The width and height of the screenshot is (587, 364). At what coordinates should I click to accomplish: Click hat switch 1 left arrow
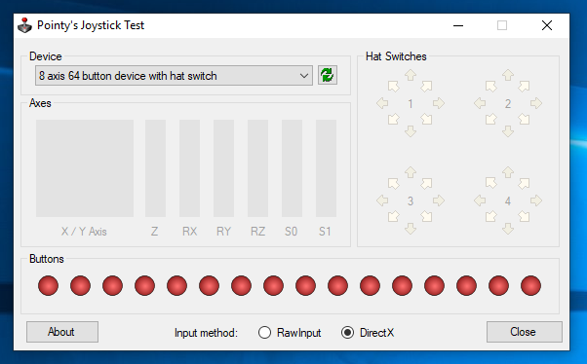[x=382, y=103]
